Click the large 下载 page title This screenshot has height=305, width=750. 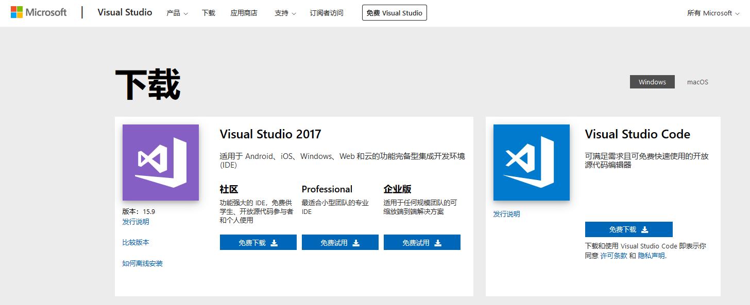click(x=147, y=85)
